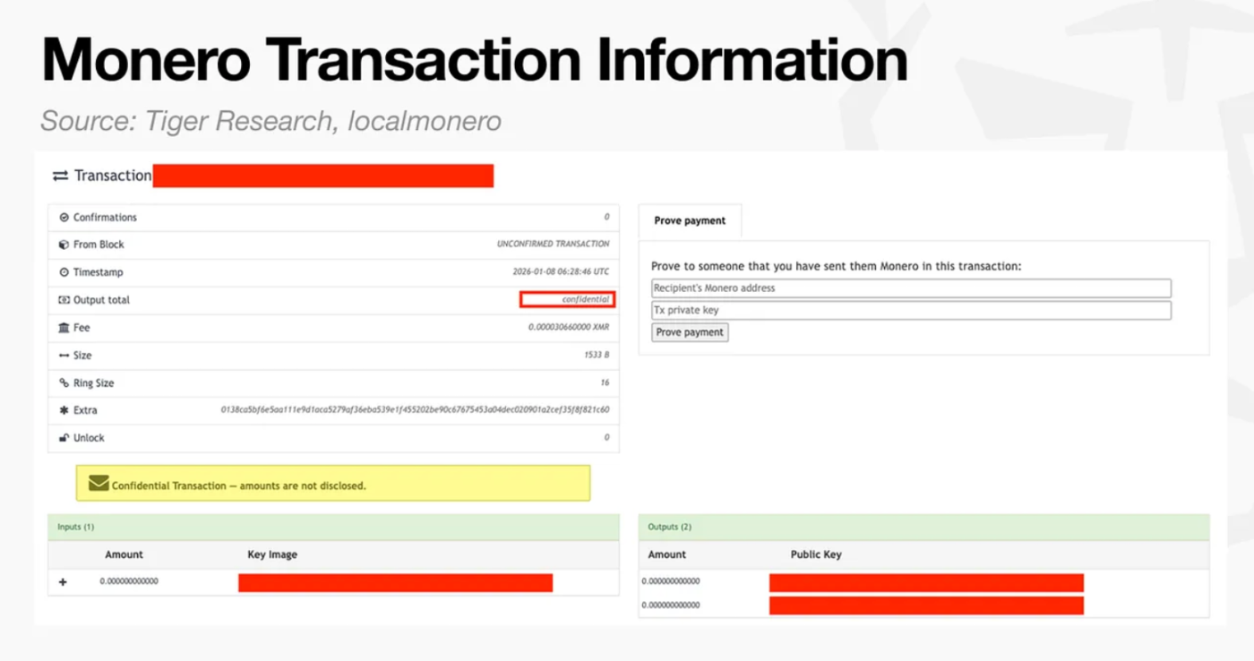Click the Ring Size chain-link icon
The height and width of the screenshot is (661, 1254).
(64, 383)
